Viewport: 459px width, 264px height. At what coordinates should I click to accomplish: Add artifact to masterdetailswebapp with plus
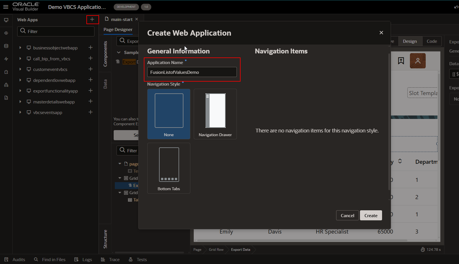pyautogui.click(x=90, y=101)
